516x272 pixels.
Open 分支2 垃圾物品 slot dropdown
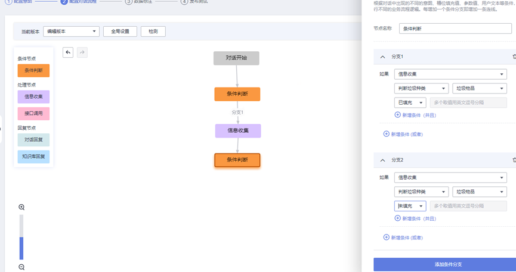480,192
